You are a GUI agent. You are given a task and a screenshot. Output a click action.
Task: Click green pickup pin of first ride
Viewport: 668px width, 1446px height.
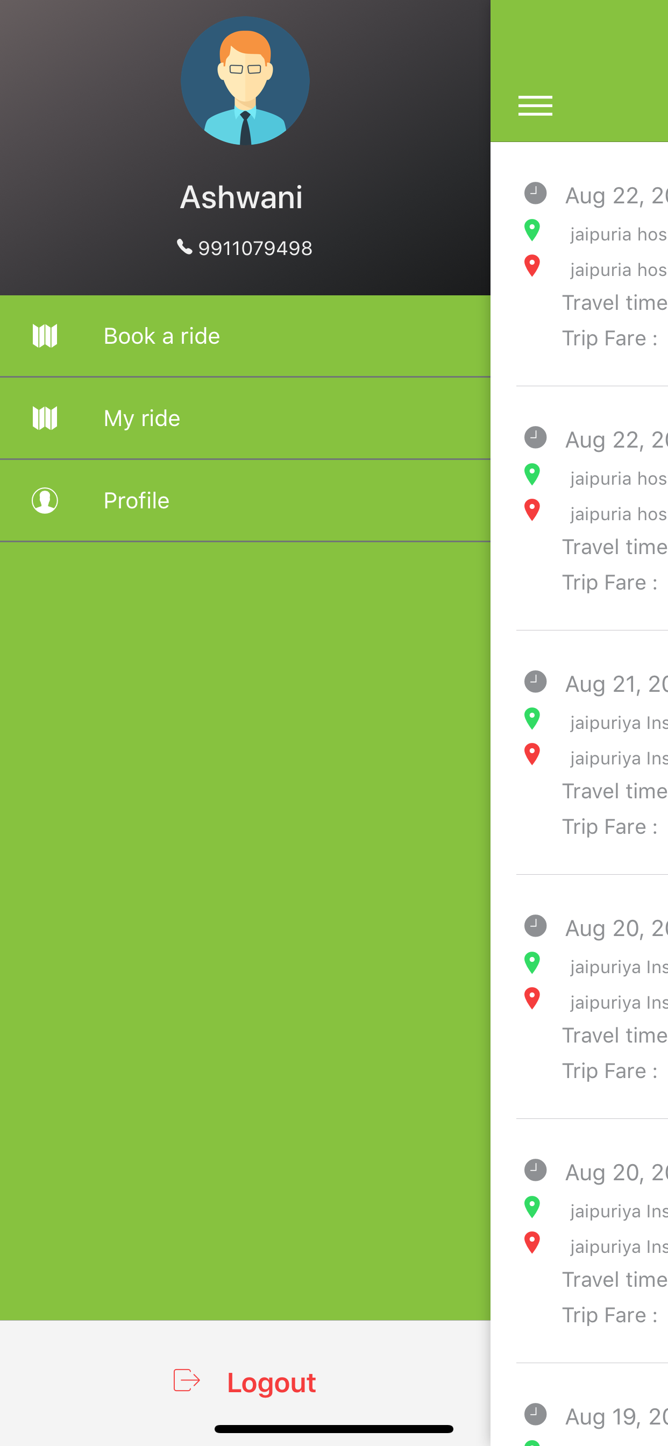click(x=532, y=230)
